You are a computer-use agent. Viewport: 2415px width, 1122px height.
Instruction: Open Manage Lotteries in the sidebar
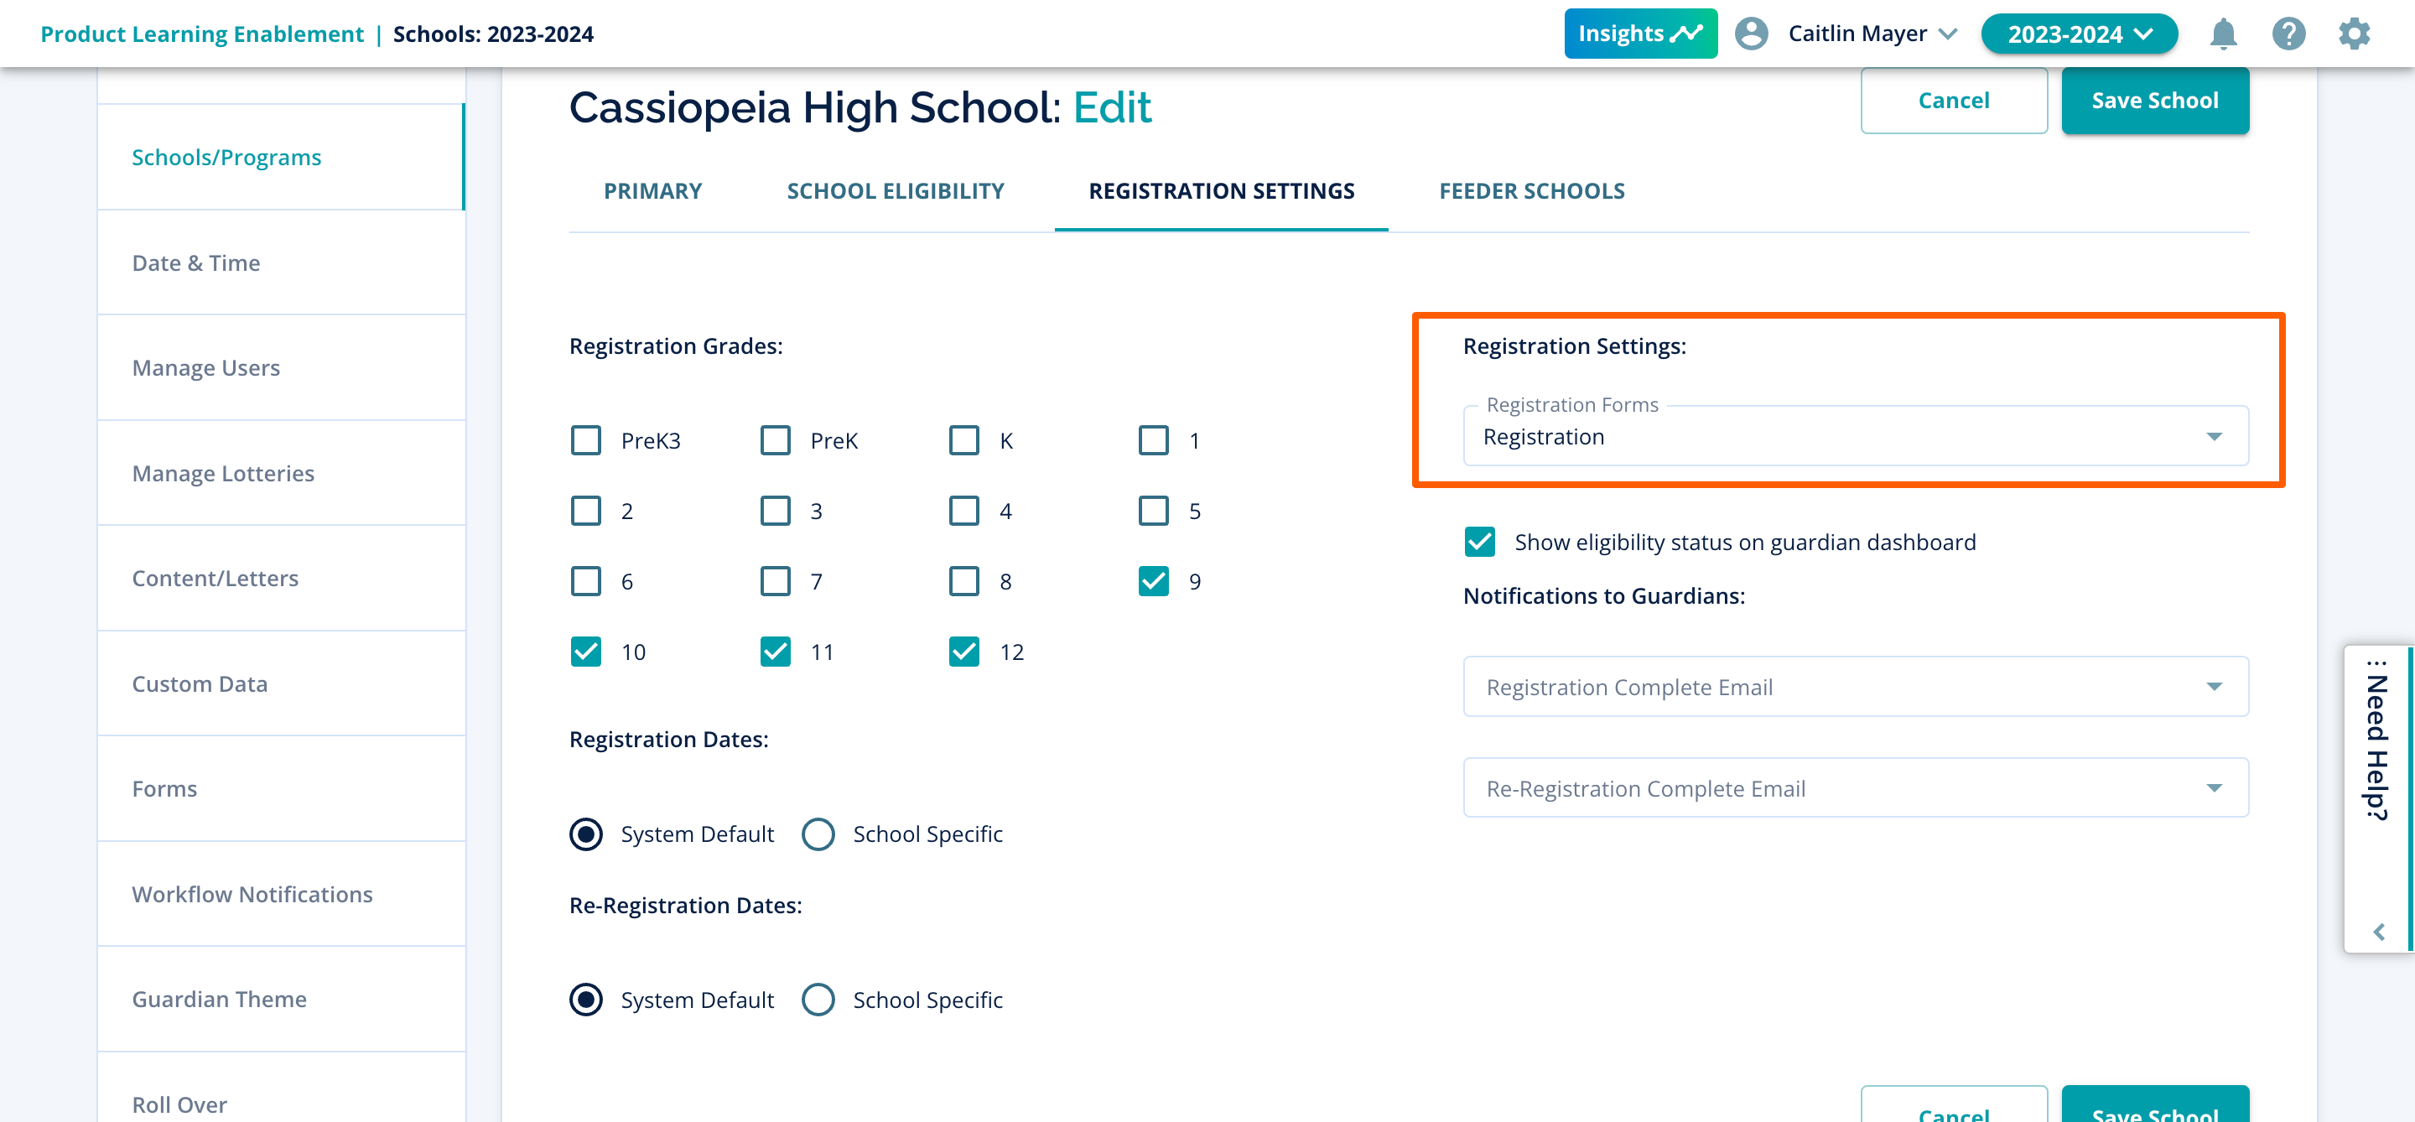click(x=223, y=473)
